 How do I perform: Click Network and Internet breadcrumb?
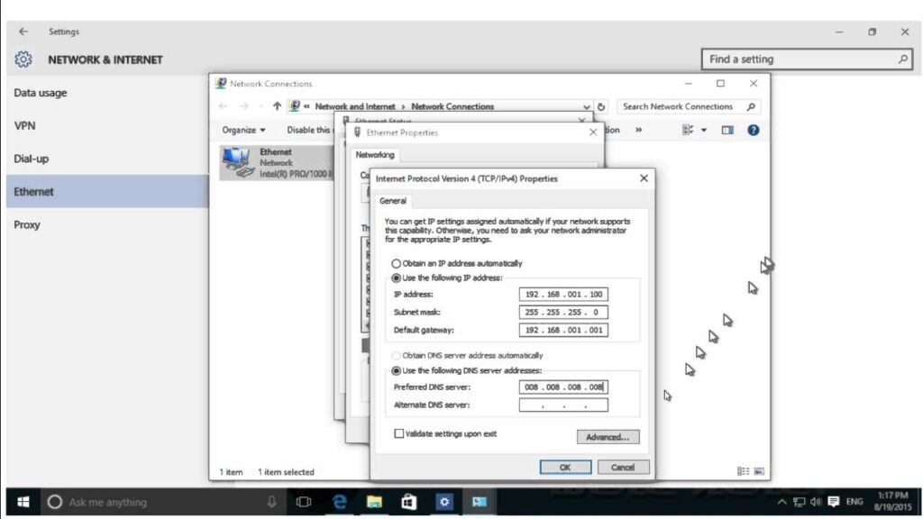pos(355,106)
